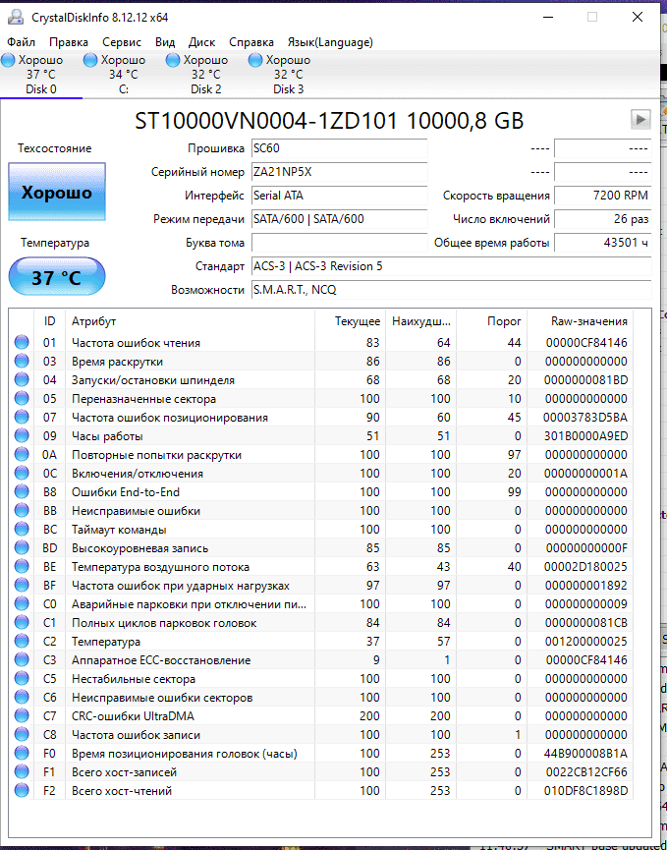The image size is (667, 850).
Task: Click the firmware field SC60
Action: pos(338,148)
